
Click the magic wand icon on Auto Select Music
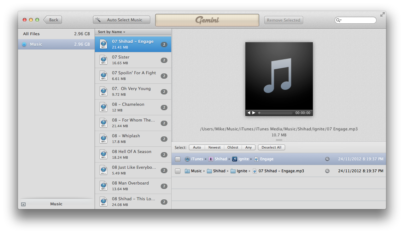coord(98,20)
